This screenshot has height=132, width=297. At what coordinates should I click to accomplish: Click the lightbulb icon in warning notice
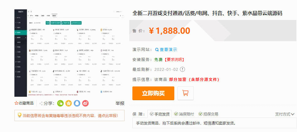pos(19,115)
